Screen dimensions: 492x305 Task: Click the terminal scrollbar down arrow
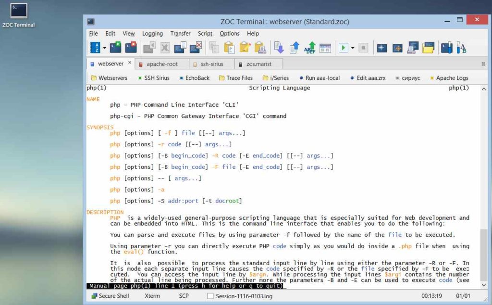(x=483, y=285)
